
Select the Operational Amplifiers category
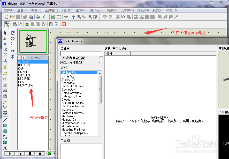click(79, 133)
